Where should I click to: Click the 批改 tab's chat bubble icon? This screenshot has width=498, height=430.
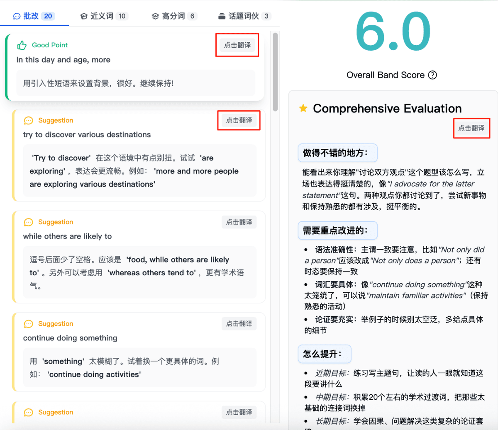(17, 16)
